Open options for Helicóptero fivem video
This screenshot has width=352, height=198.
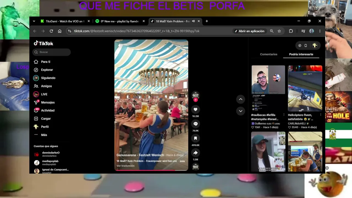pos(321,115)
